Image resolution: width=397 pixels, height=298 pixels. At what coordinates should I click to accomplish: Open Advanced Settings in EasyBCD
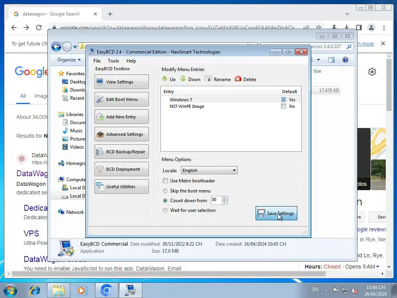[x=121, y=134]
